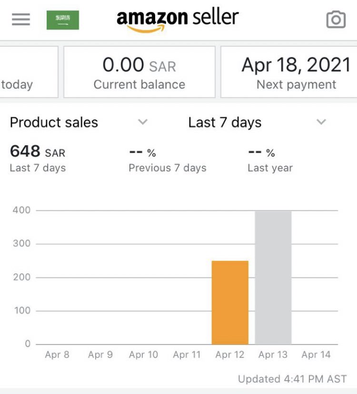Tap the 0.00 SAR balance amount
357x394 pixels.
tap(139, 65)
